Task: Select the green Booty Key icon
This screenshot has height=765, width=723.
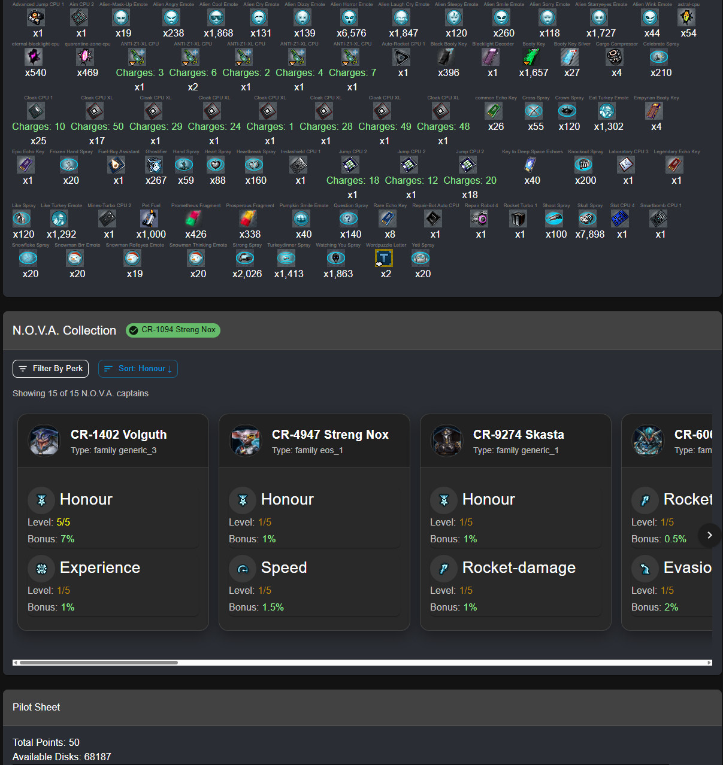Action: (x=531, y=57)
